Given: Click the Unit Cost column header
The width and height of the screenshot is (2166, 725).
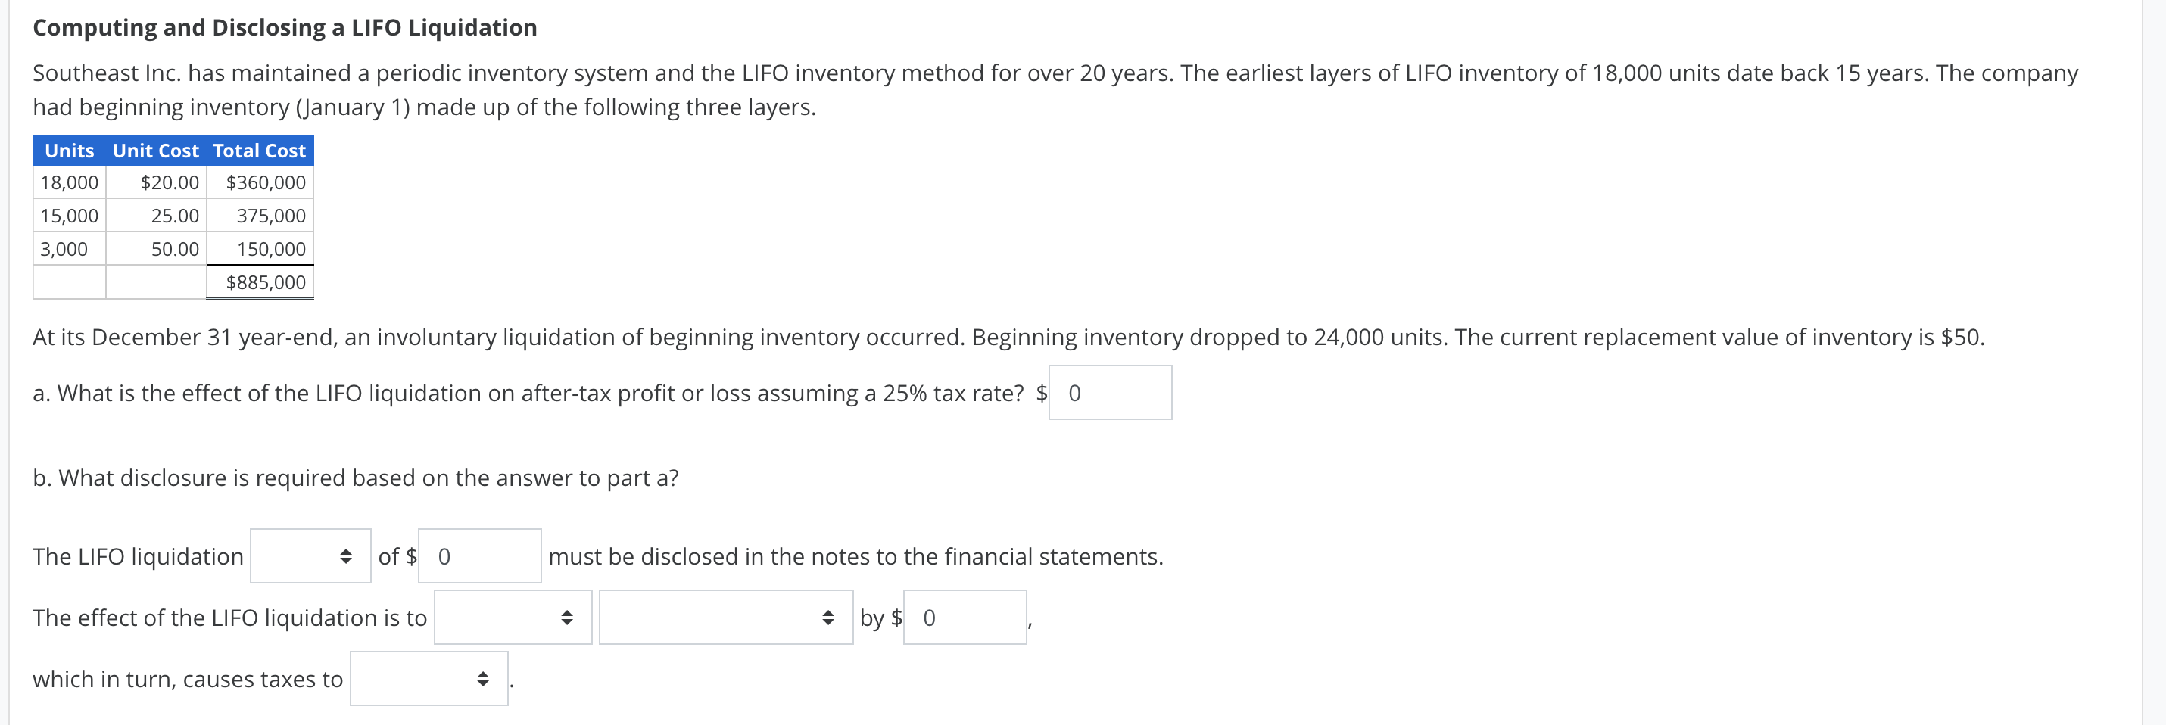Looking at the screenshot, I should tap(155, 151).
